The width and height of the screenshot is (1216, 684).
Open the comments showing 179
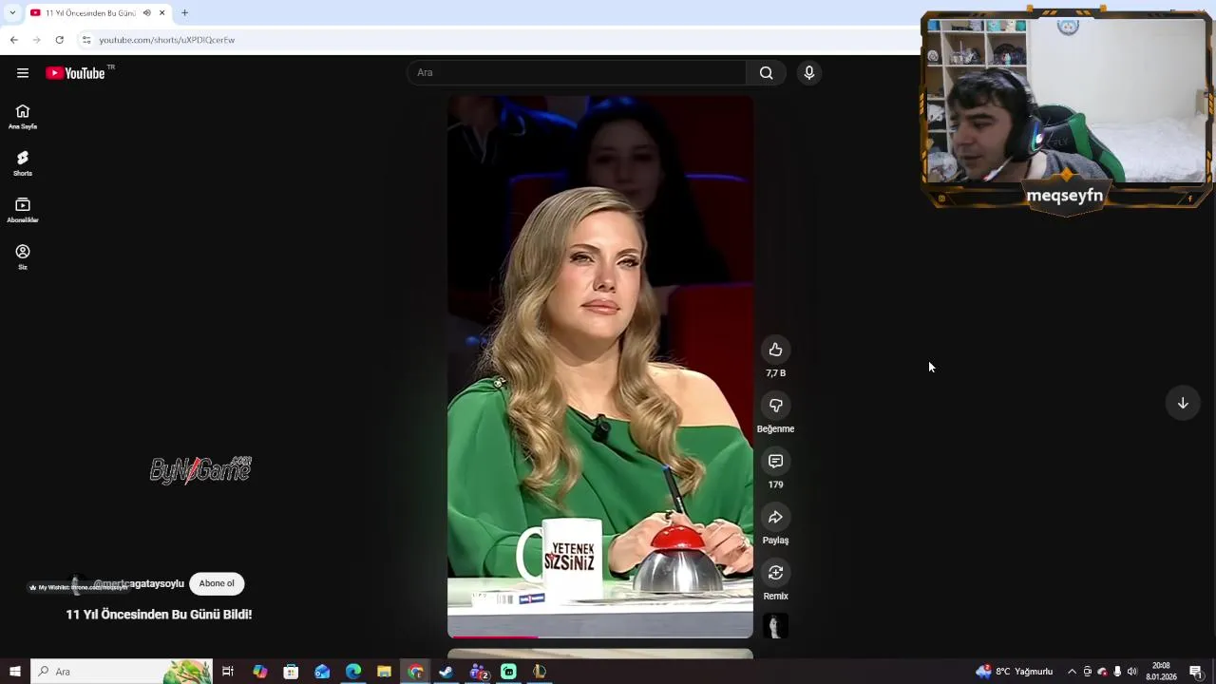[775, 461]
